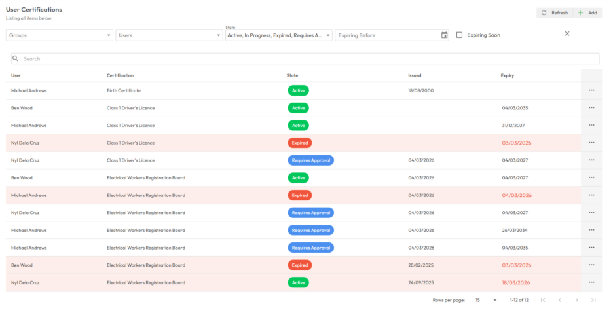The height and width of the screenshot is (315, 613).
Task: Jump to the first page of results
Action: tap(542, 300)
